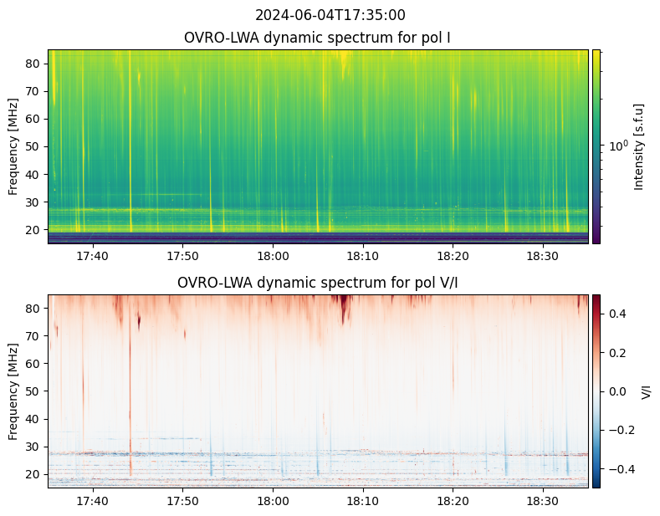Click the viridis intensity colorbar
660x516 pixels.
click(596, 146)
